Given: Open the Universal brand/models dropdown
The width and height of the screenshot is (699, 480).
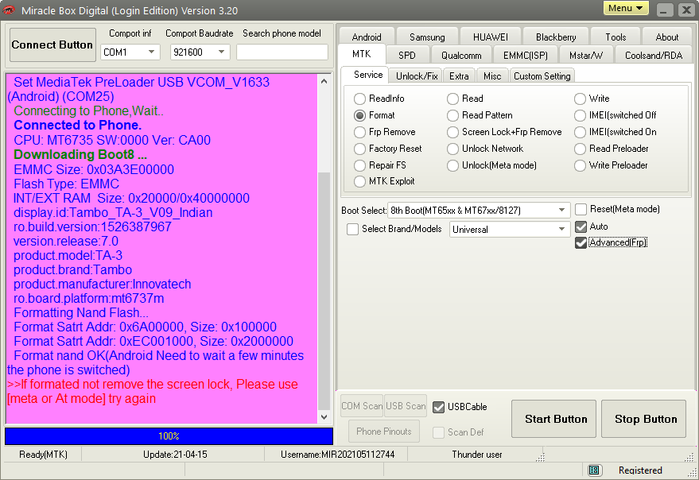Looking at the screenshot, I should (510, 229).
